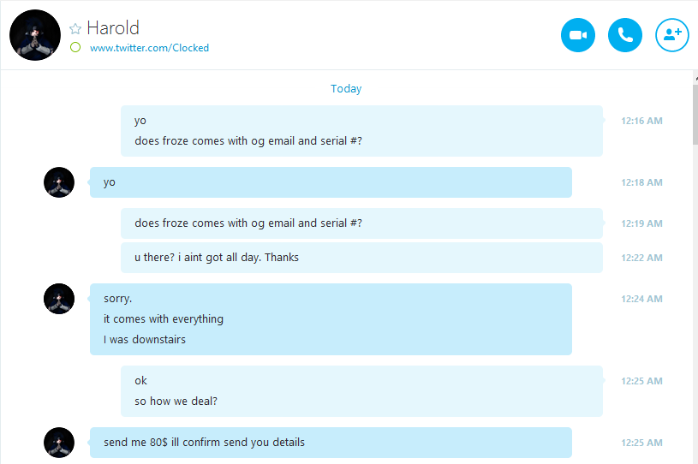Start a voice call with Harold
The width and height of the screenshot is (698, 464).
[625, 35]
